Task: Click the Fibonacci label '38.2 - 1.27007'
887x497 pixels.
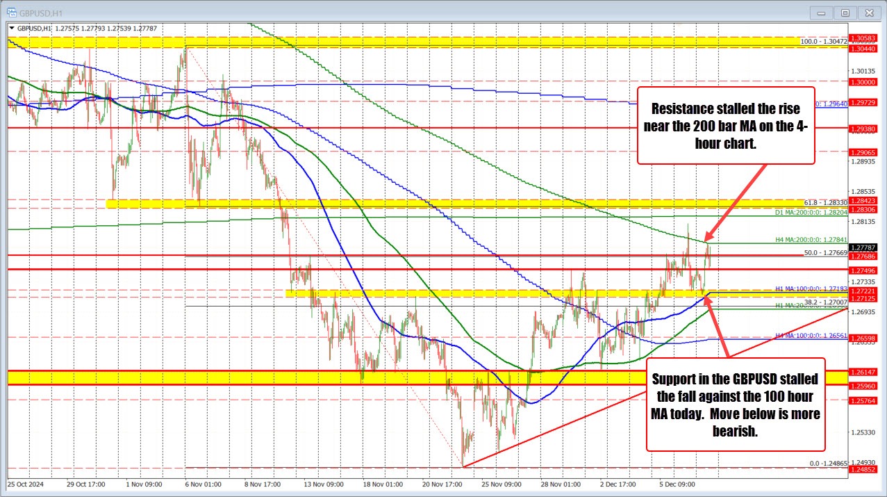Action: pyautogui.click(x=825, y=302)
